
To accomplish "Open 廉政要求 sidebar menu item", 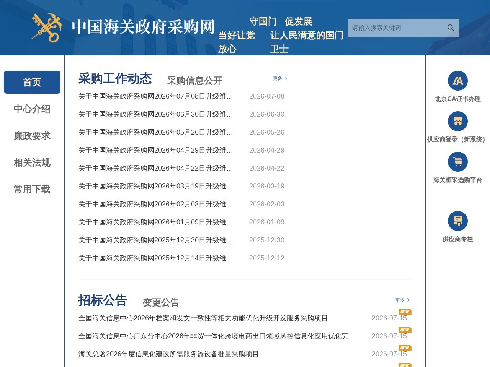I will point(32,136).
